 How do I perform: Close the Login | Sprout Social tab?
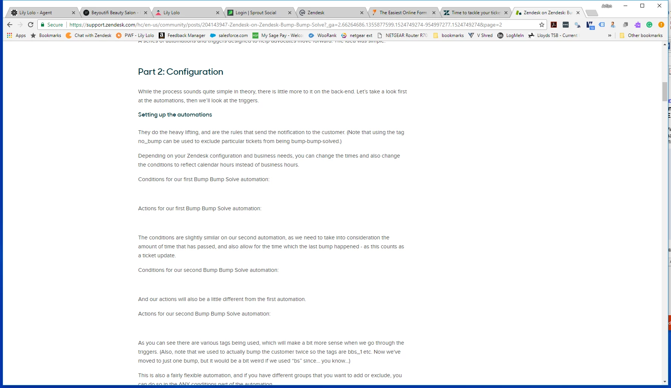click(290, 13)
